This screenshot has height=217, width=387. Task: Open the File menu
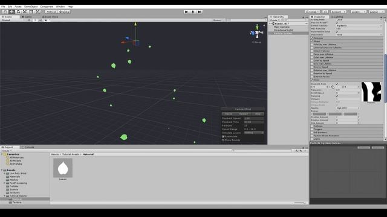3,7
